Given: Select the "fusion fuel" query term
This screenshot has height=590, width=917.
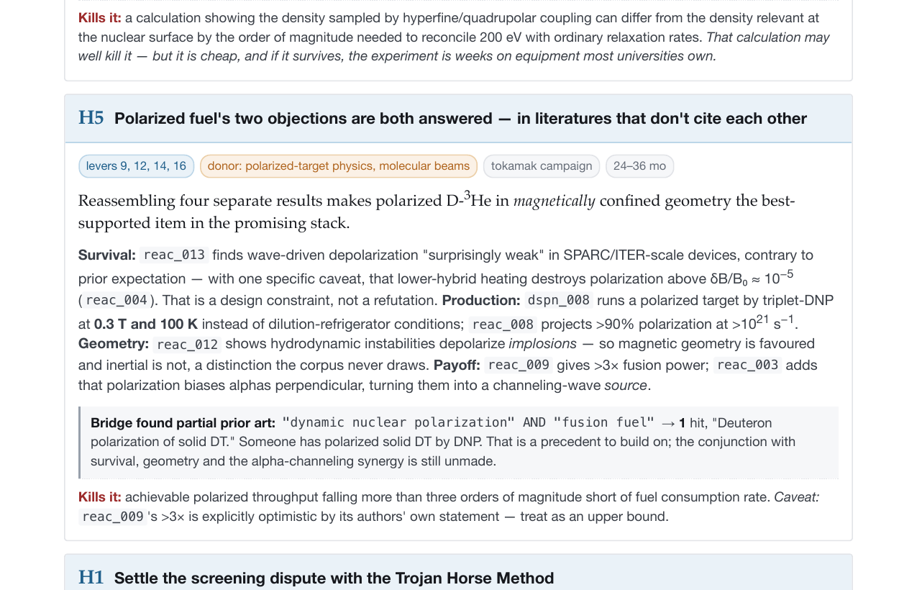Looking at the screenshot, I should [x=604, y=422].
